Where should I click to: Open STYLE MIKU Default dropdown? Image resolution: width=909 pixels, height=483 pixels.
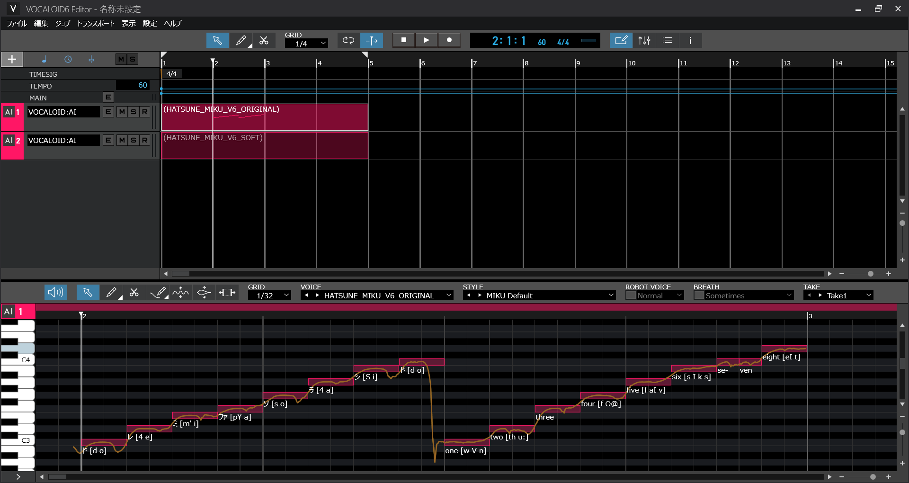coord(550,295)
